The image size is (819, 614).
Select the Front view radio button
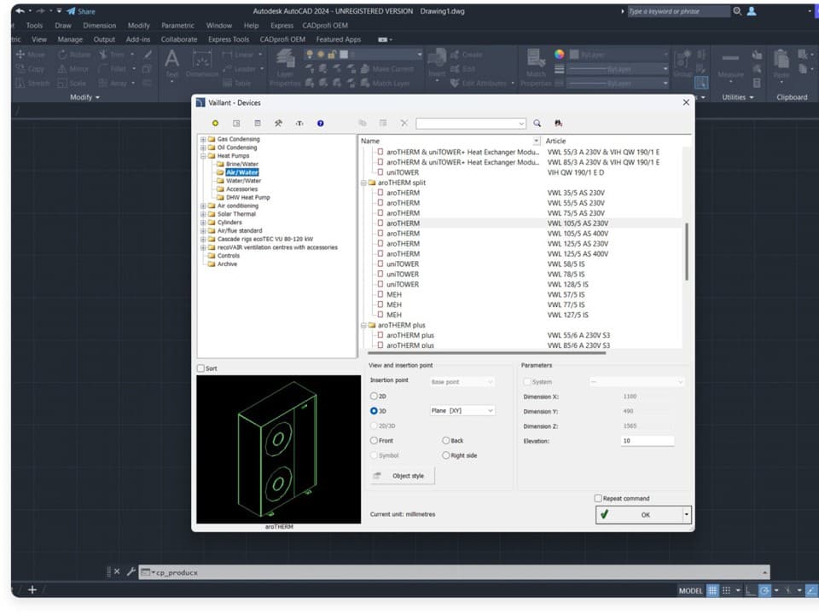(374, 440)
